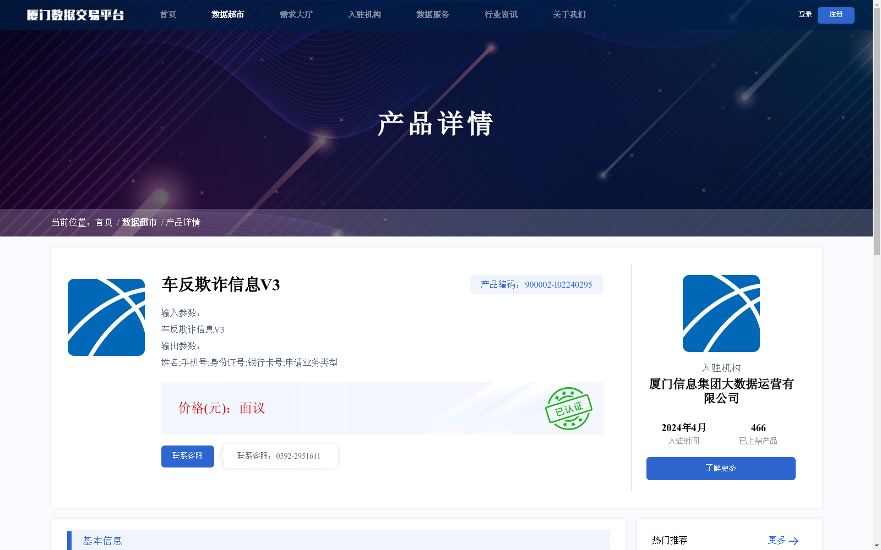Click the output parameters text line
This screenshot has height=550, width=881.
pyautogui.click(x=249, y=362)
